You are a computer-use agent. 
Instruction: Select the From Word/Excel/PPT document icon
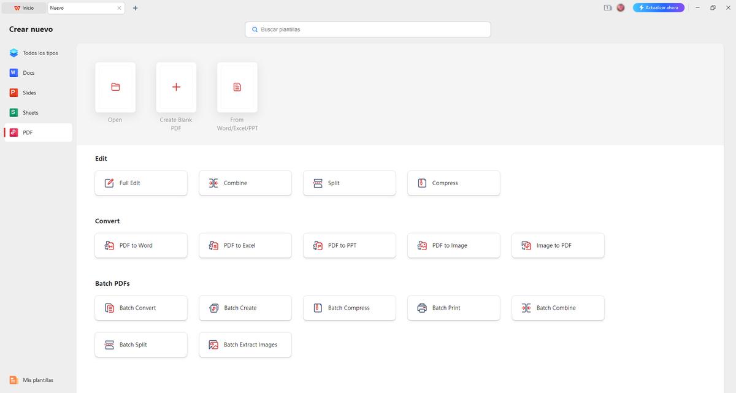(x=237, y=87)
